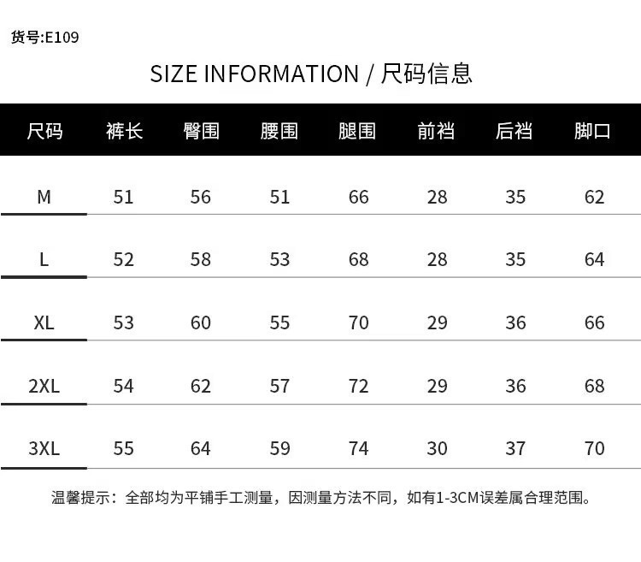The image size is (641, 562).
Task: Click the 腰围 column header
Action: point(279,131)
